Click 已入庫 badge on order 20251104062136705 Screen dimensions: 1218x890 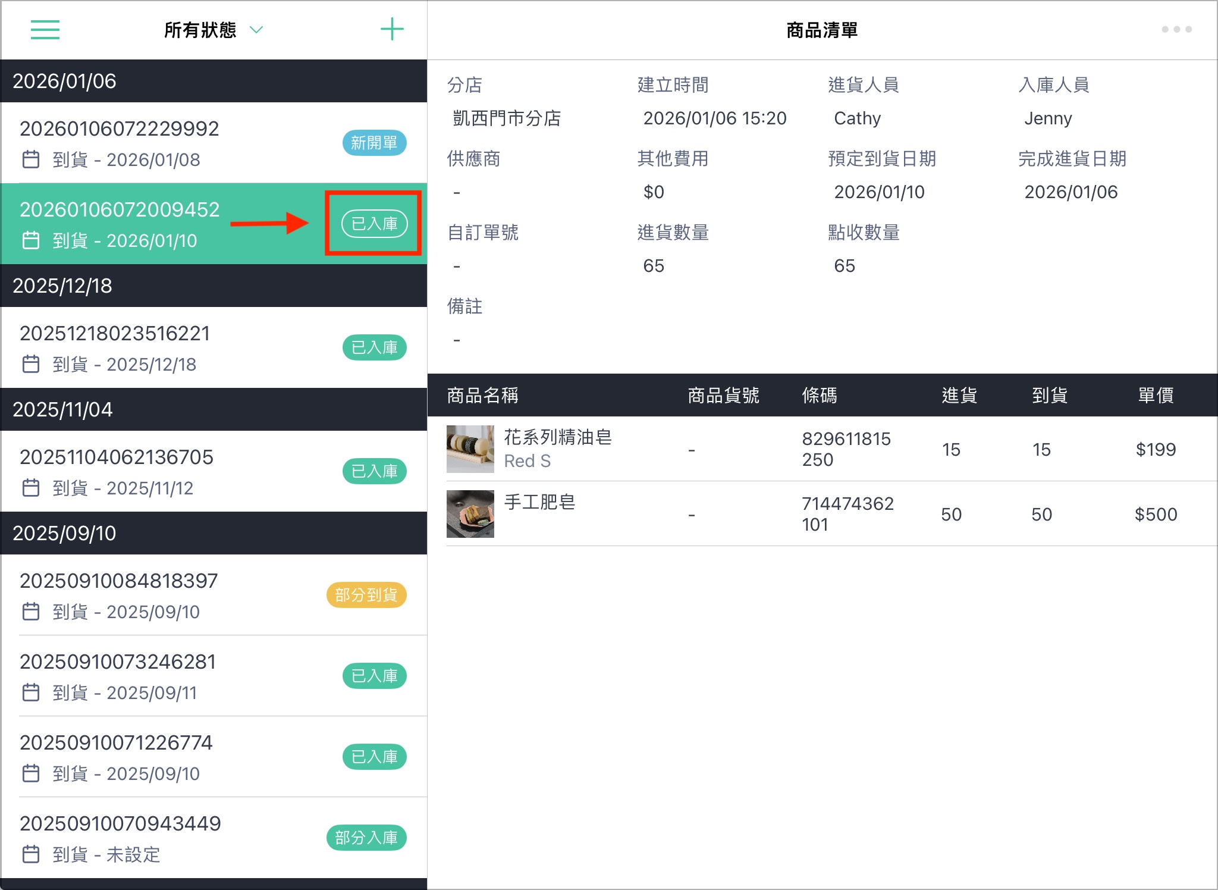[374, 471]
